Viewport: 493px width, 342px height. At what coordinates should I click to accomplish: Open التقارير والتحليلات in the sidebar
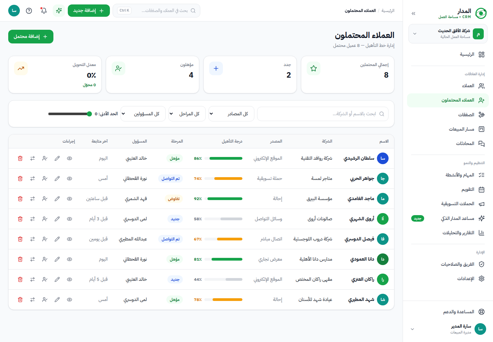point(448,233)
